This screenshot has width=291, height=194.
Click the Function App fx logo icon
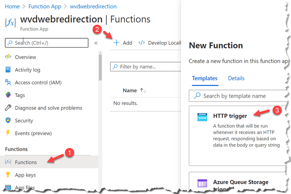pyautogui.click(x=10, y=23)
